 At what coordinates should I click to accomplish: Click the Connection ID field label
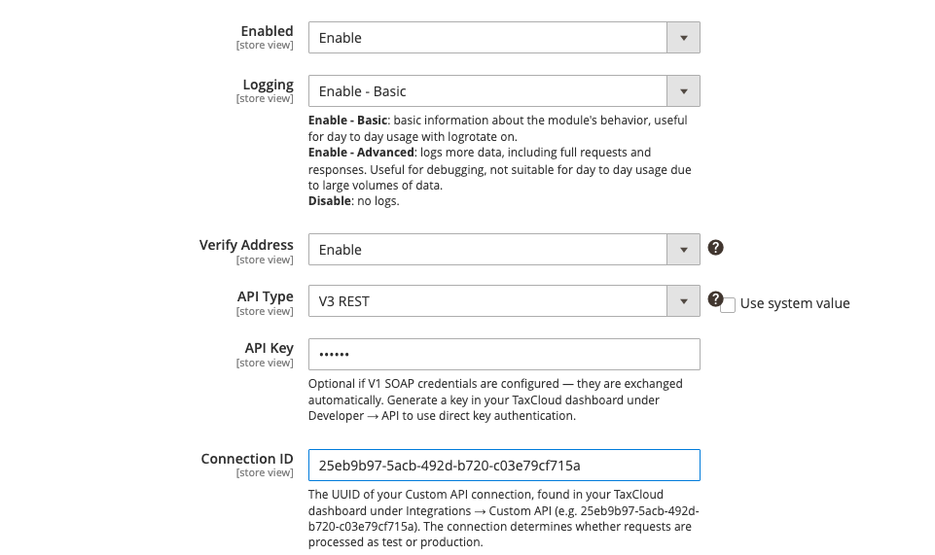pos(247,459)
